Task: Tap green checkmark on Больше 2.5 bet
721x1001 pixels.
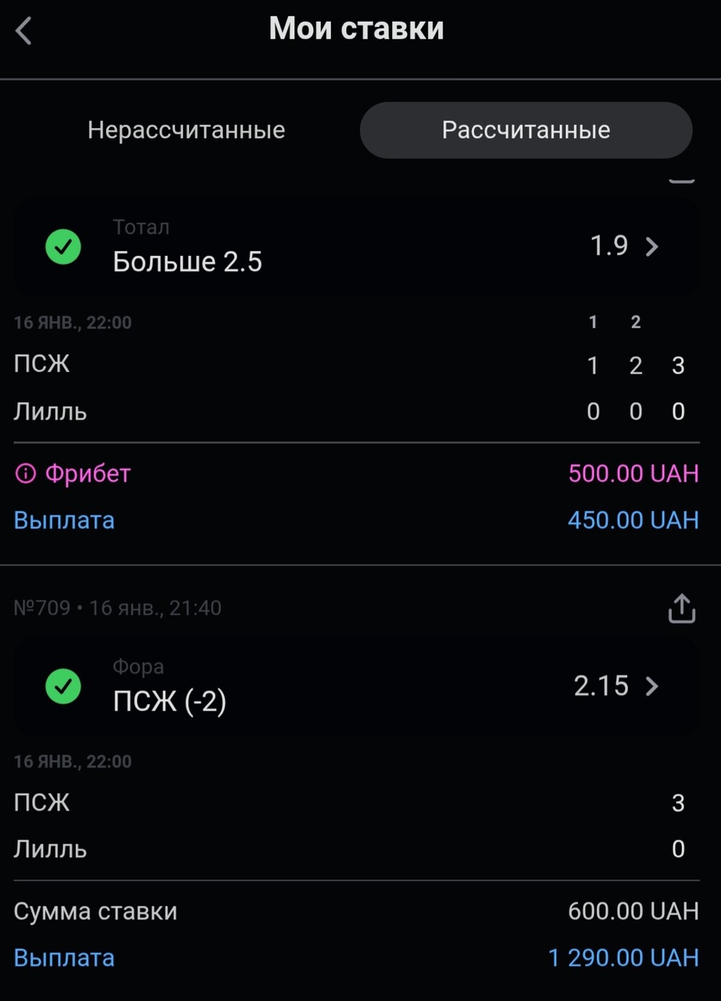Action: point(63,247)
